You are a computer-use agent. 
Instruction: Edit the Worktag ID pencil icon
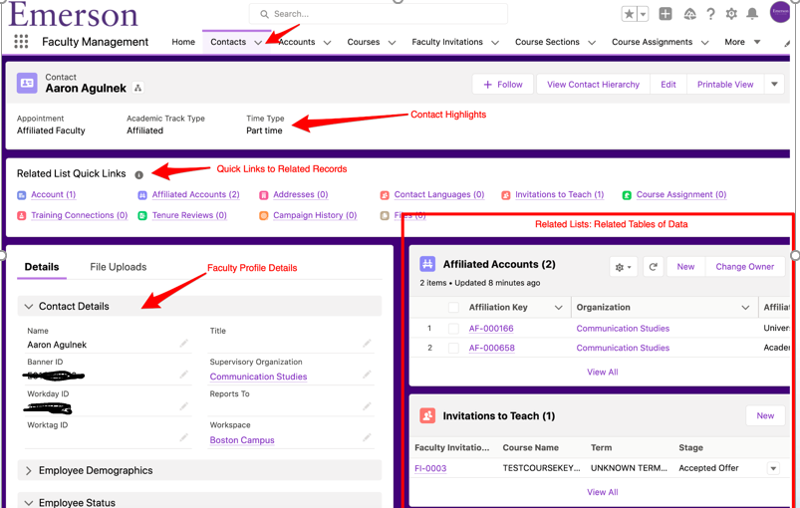coord(183,437)
